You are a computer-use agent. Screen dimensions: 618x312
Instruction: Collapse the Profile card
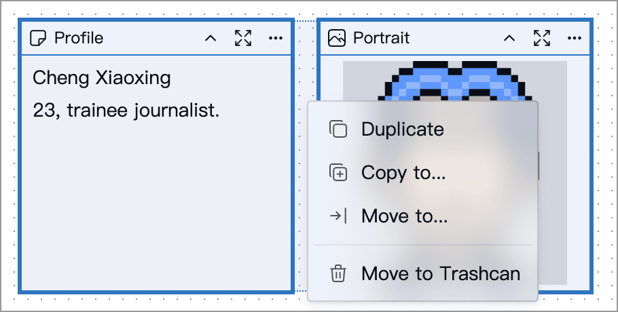pyautogui.click(x=211, y=38)
